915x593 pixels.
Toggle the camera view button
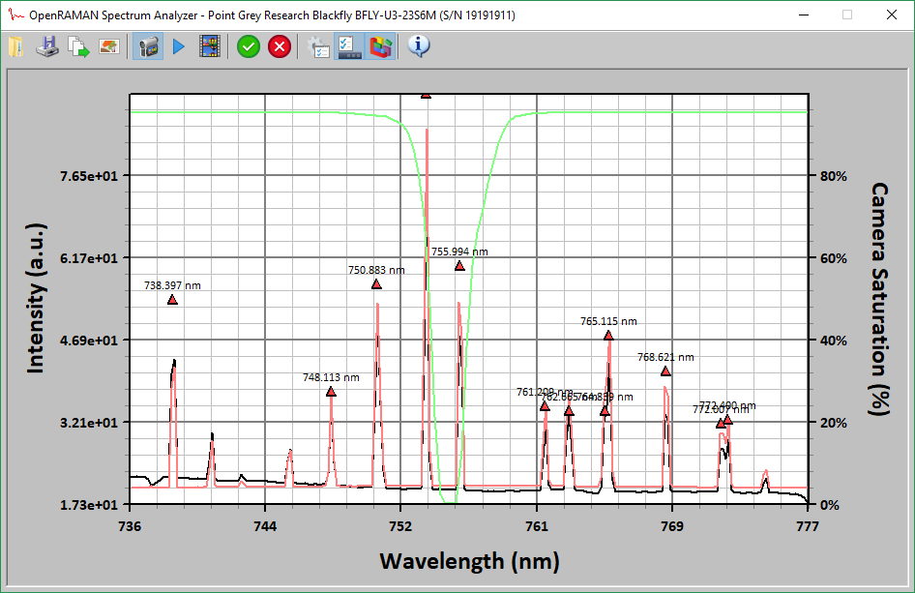[x=148, y=46]
